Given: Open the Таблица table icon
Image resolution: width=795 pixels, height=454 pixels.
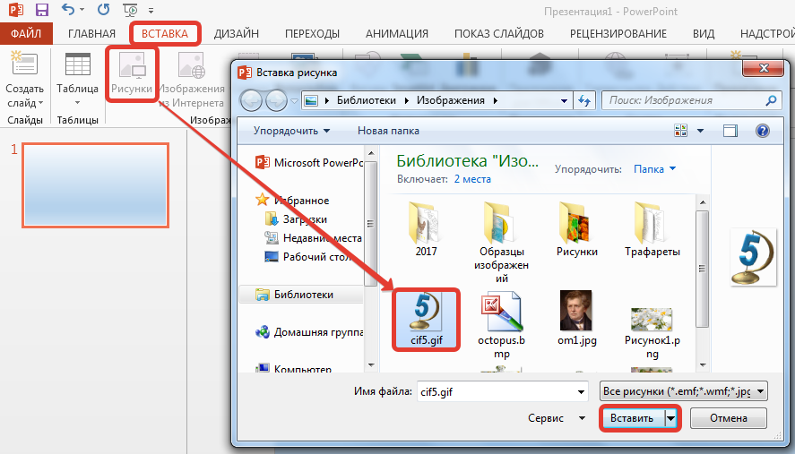Looking at the screenshot, I should coord(77,67).
